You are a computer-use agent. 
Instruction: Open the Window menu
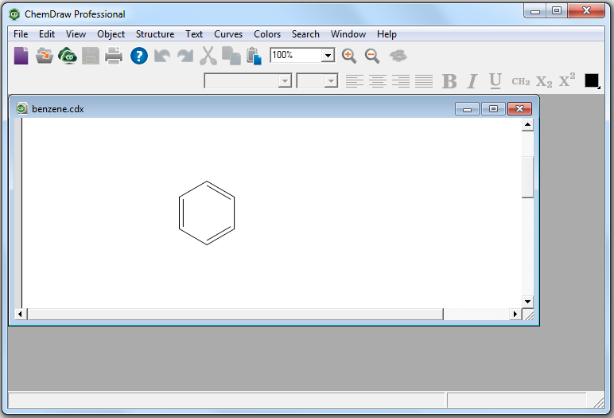[348, 34]
